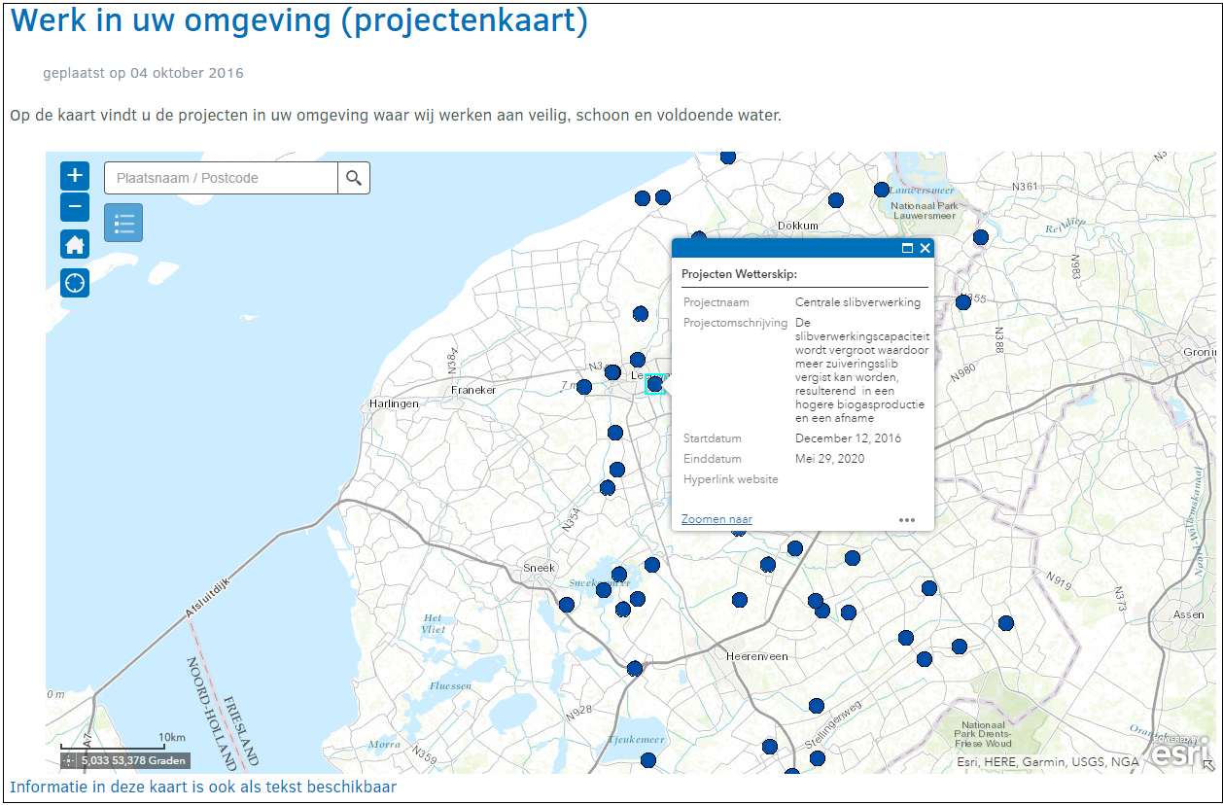The image size is (1223, 805).
Task: Click the Zoomen naar link
Action: click(716, 519)
